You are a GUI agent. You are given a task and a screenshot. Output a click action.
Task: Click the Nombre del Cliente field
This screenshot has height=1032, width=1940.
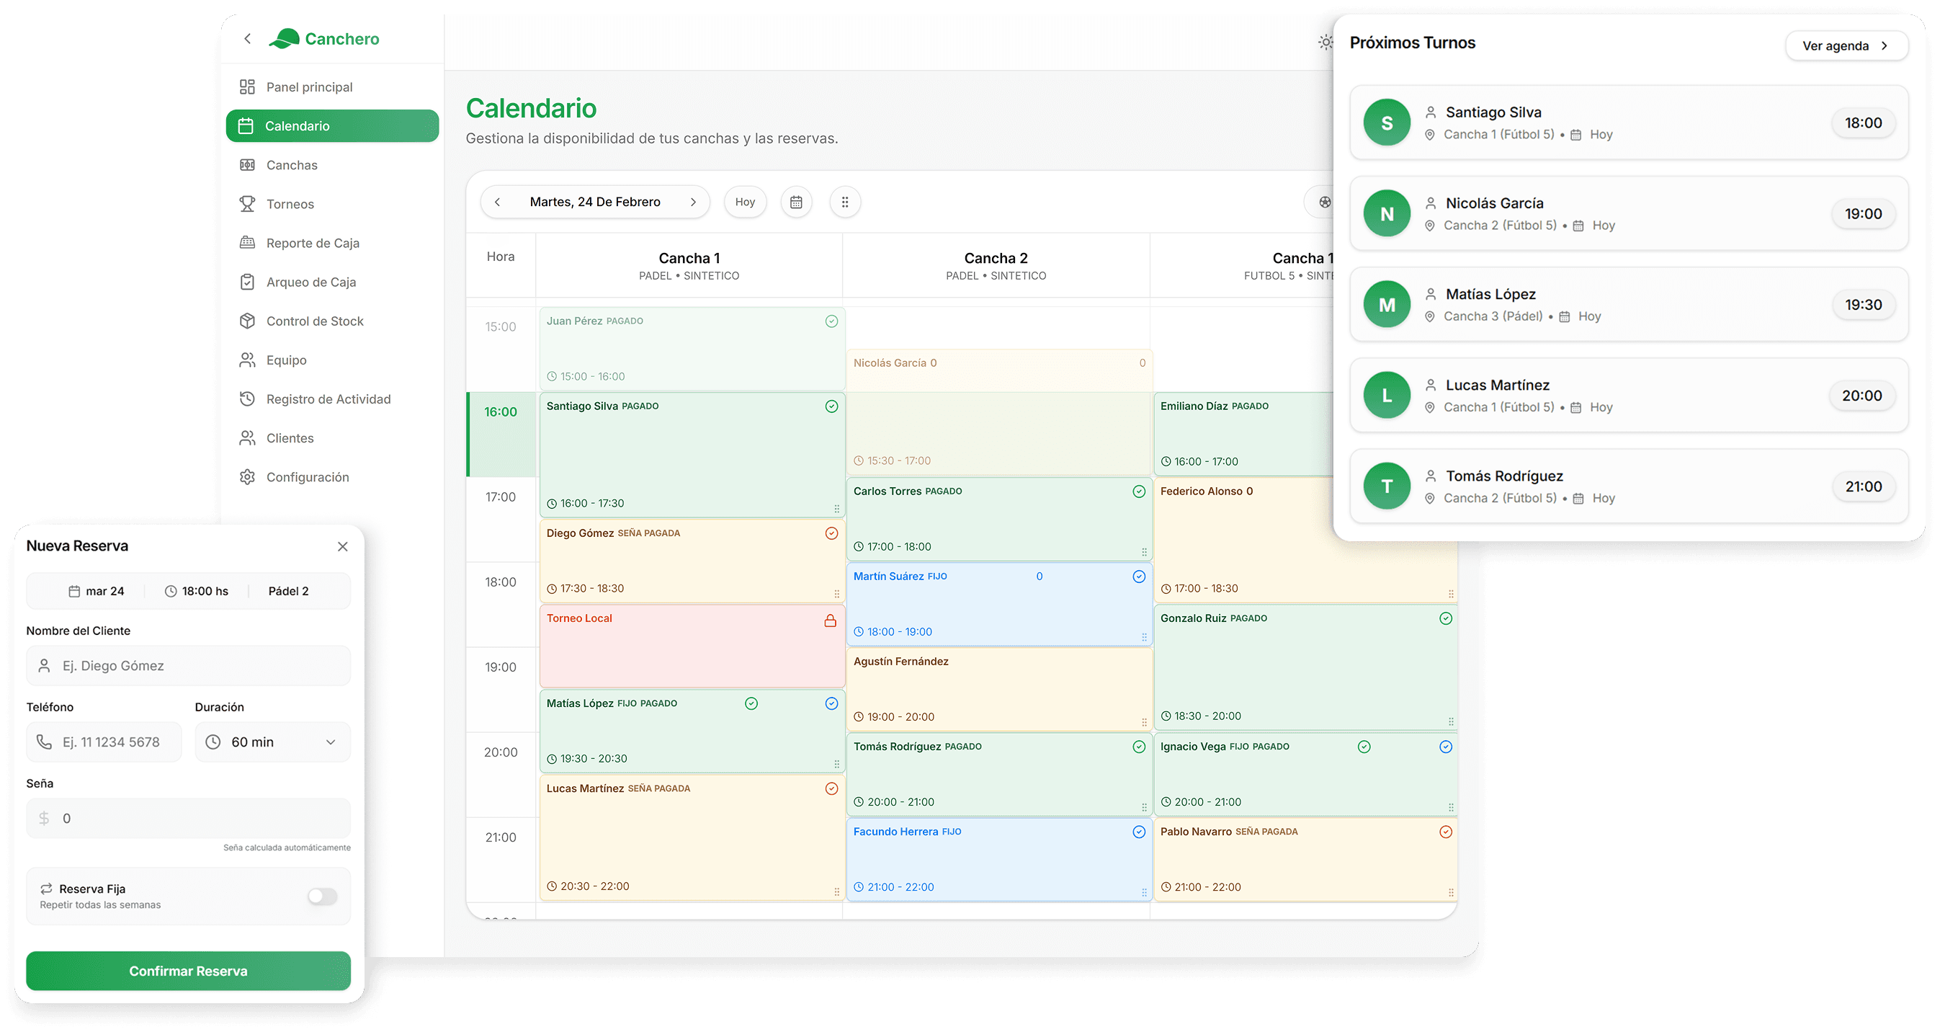[188, 666]
